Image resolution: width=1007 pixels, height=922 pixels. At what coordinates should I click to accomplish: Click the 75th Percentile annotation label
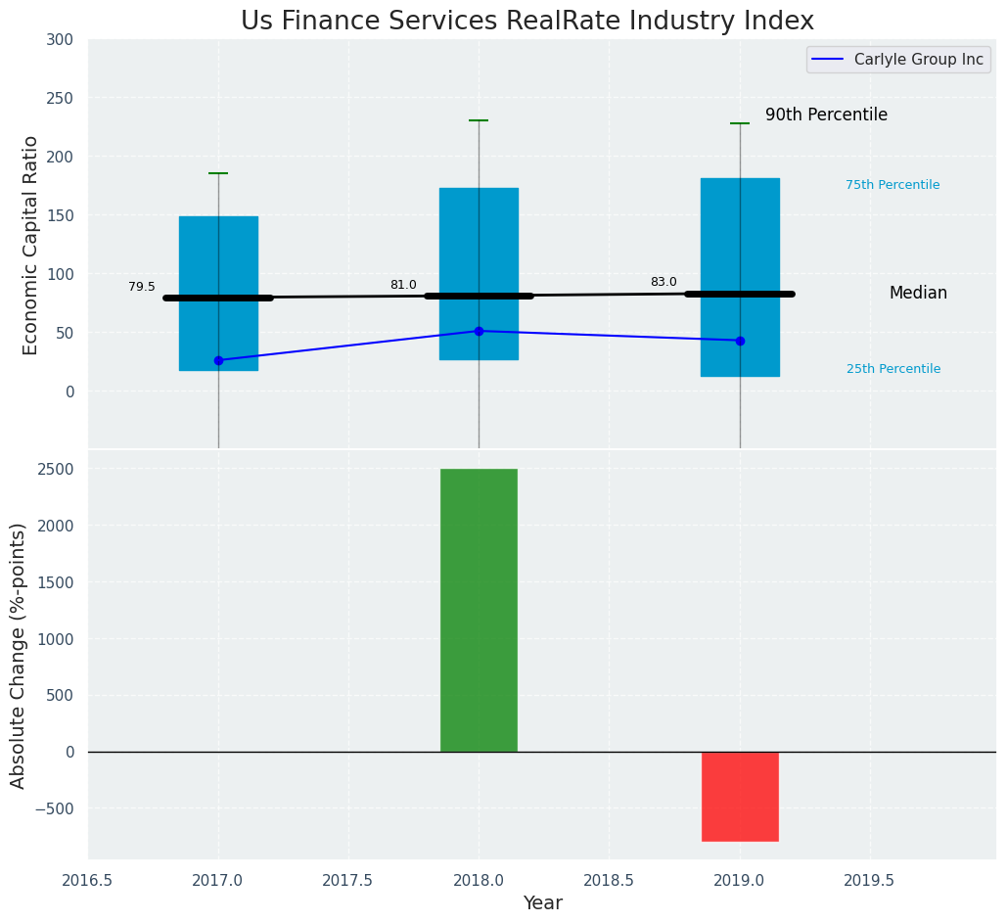(893, 185)
